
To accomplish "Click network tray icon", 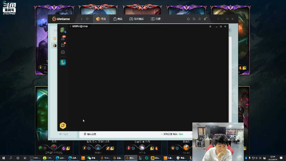I will coord(253,158).
